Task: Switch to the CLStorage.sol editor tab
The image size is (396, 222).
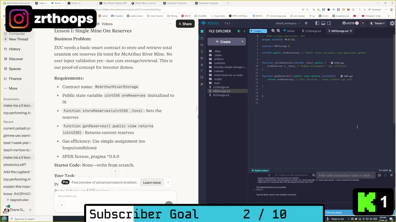Action: [x=311, y=31]
